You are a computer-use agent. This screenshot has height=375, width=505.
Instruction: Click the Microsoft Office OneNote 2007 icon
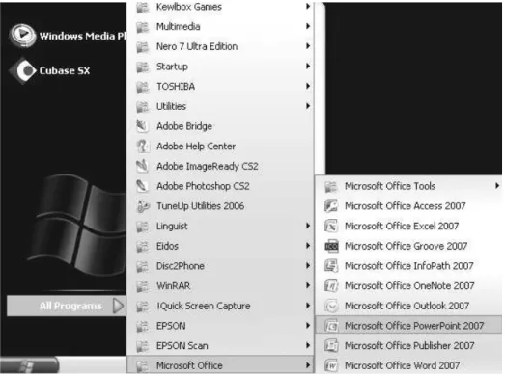click(331, 286)
